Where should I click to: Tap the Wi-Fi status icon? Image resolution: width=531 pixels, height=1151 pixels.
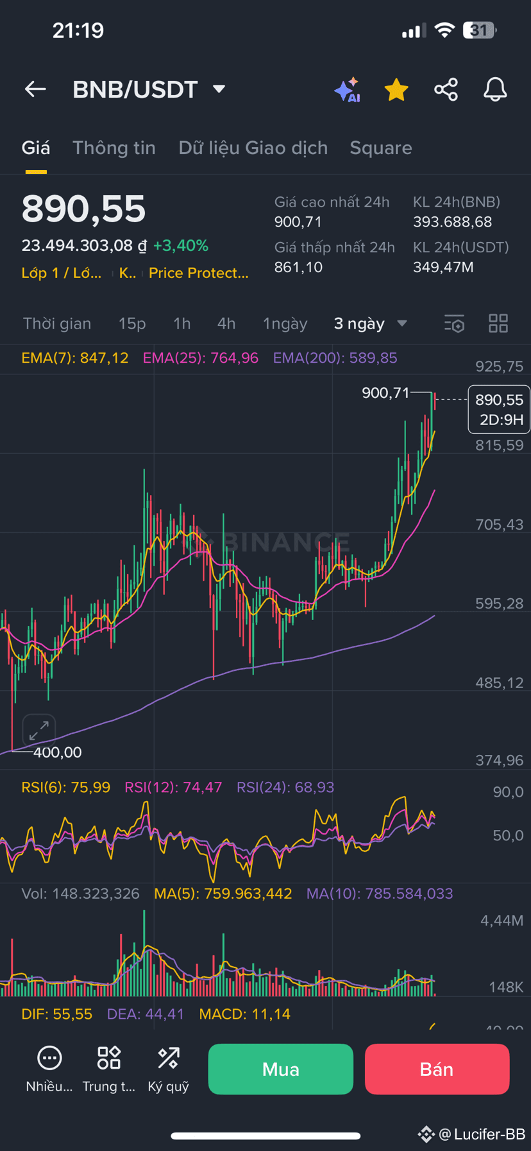point(444,30)
